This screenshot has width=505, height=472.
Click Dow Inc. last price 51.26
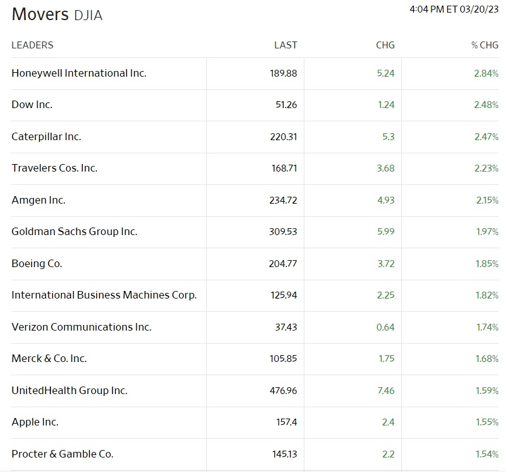286,105
